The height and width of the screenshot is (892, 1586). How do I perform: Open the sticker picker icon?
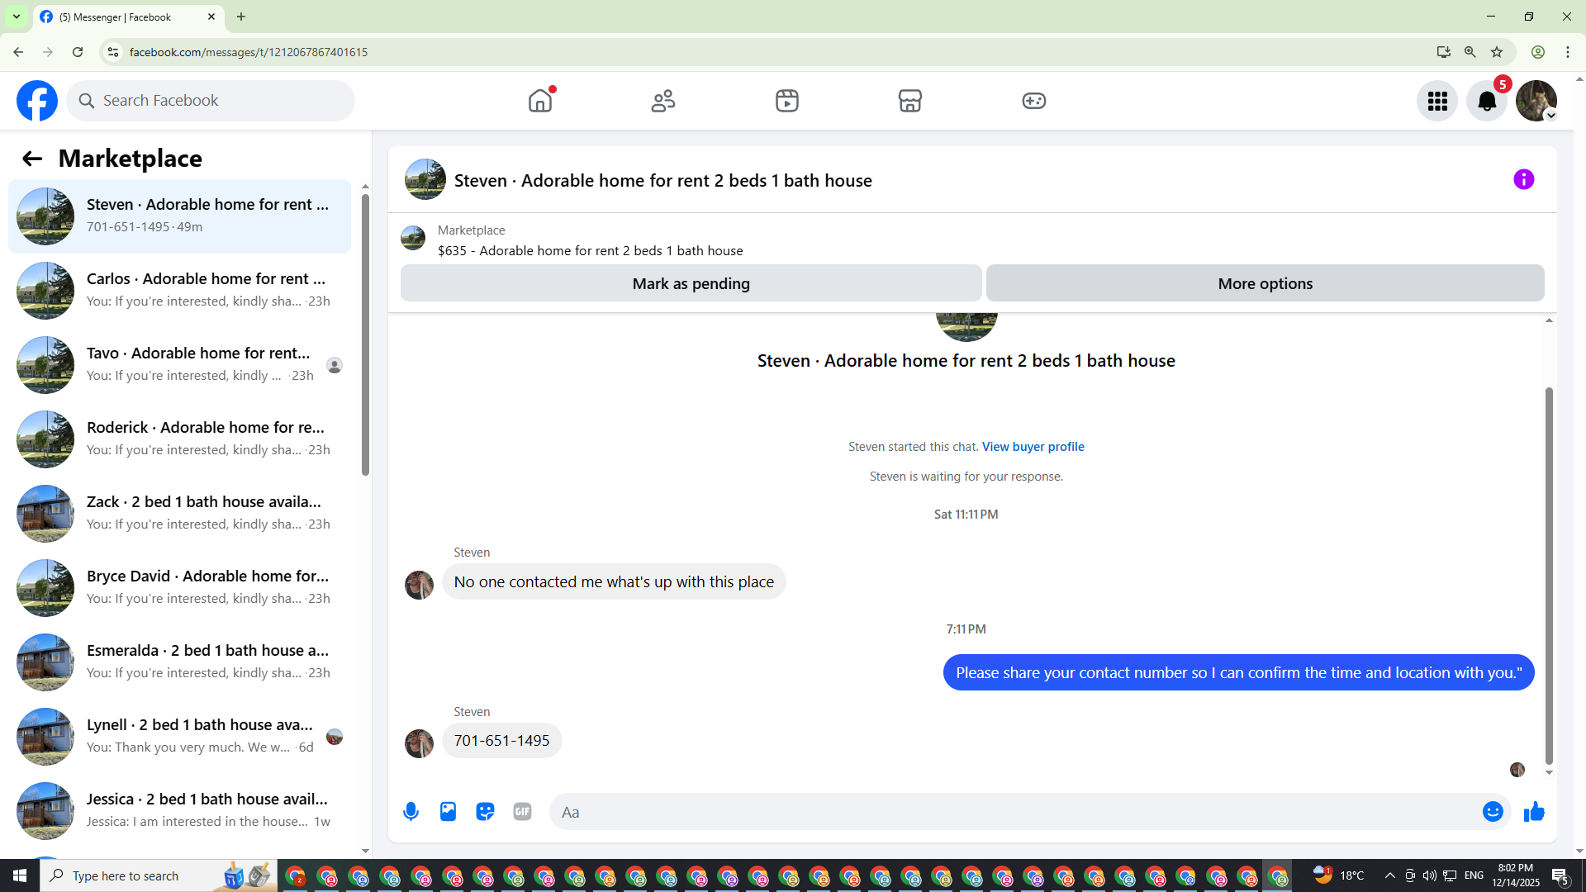[x=485, y=812]
